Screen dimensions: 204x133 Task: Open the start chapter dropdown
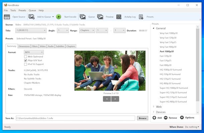102,30
